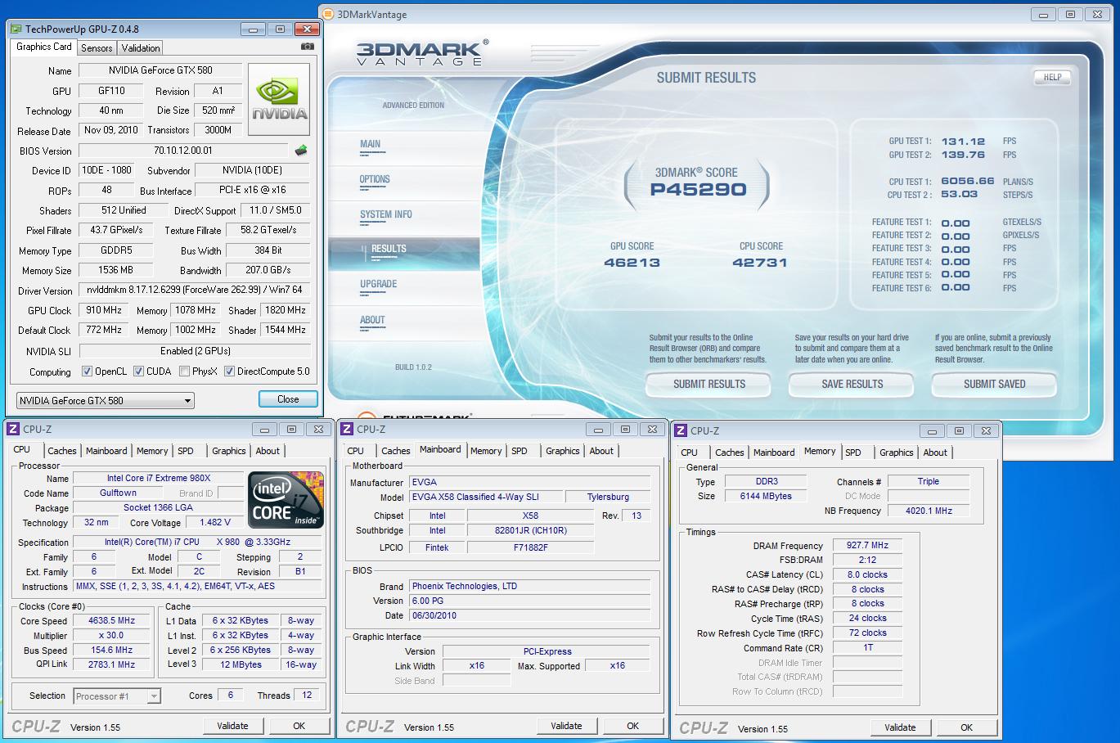Toggle the OpenCL checkbox
Image resolution: width=1120 pixels, height=743 pixels.
87,371
